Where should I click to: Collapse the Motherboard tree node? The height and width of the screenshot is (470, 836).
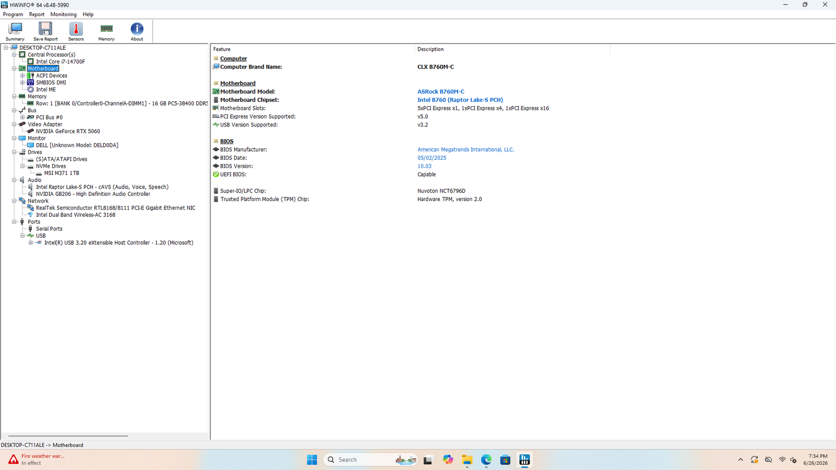[14, 68]
